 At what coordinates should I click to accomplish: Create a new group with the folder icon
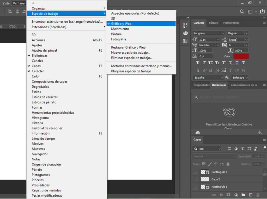243,195
